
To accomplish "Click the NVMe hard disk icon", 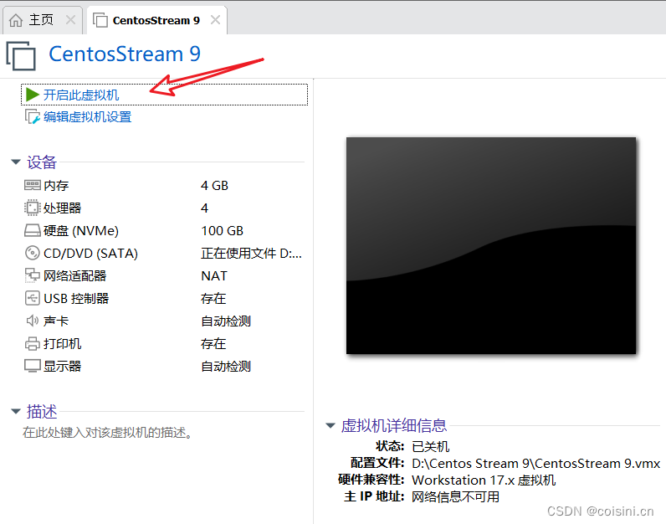I will [x=33, y=230].
